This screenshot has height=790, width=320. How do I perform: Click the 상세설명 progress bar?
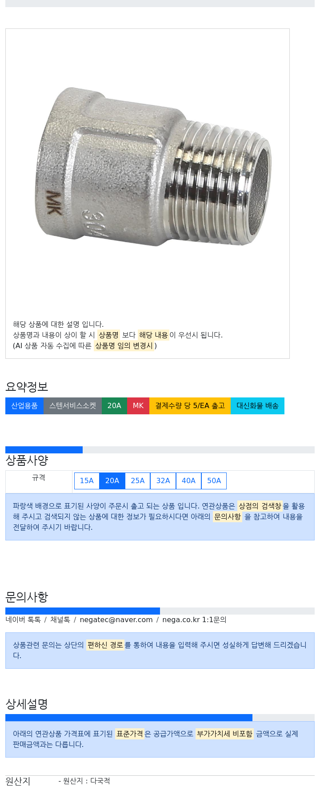click(160, 718)
